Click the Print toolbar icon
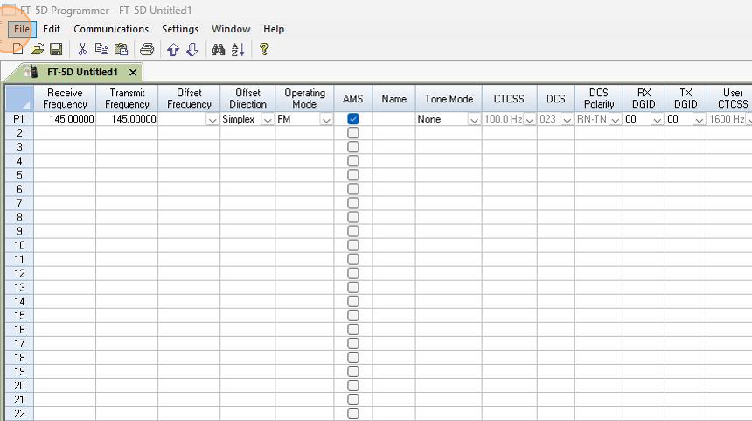Screen dimensions: 752x421 point(147,49)
